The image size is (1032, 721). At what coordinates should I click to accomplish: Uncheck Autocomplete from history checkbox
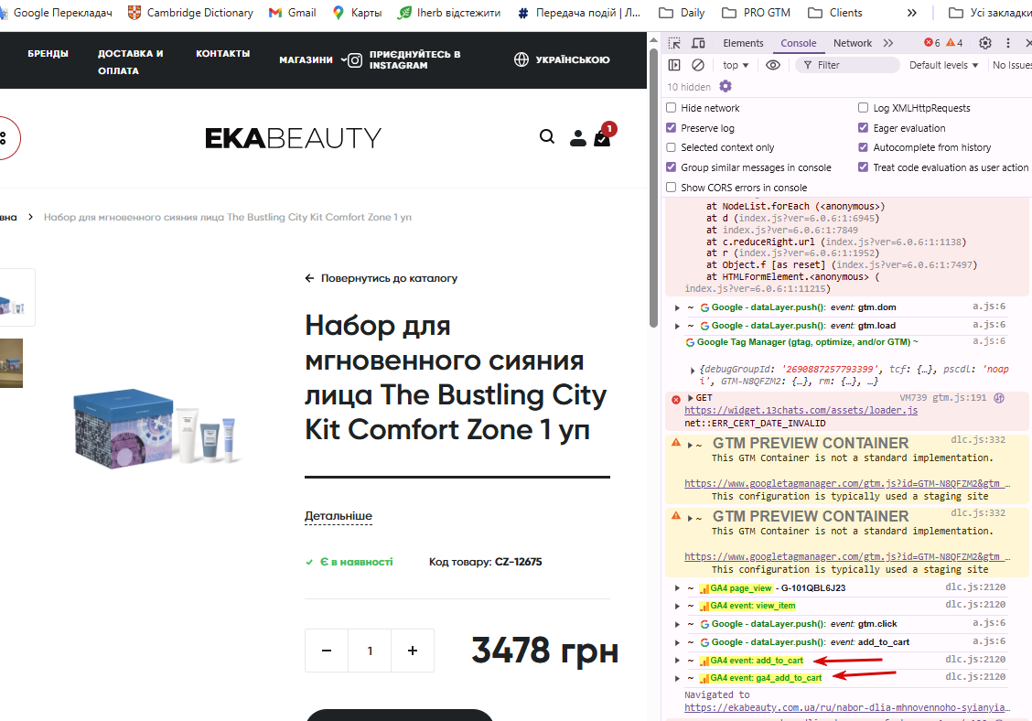pyautogui.click(x=863, y=146)
